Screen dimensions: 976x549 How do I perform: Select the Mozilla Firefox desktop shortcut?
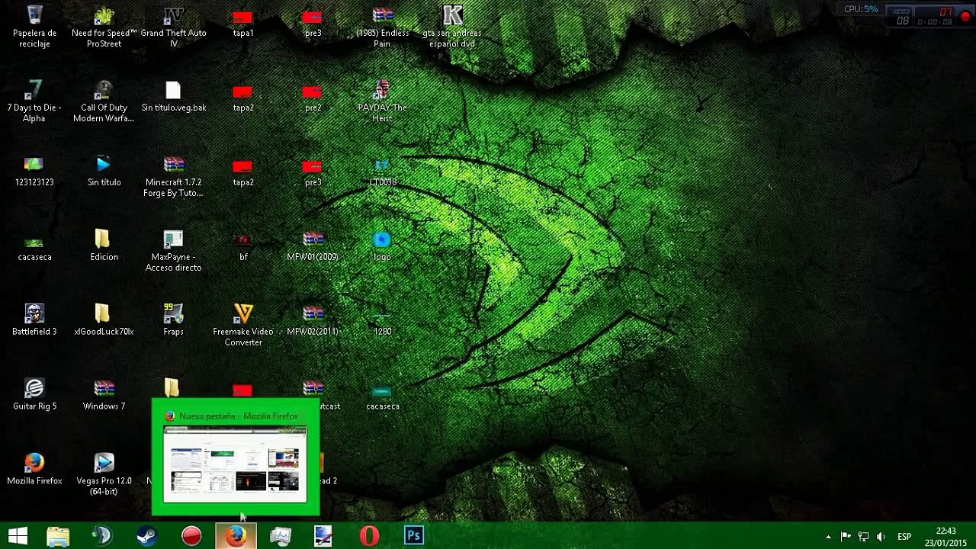click(34, 470)
